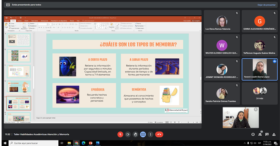280x146 pixels.
Task: Show hidden icons chevron in system tray
Action: (244, 143)
